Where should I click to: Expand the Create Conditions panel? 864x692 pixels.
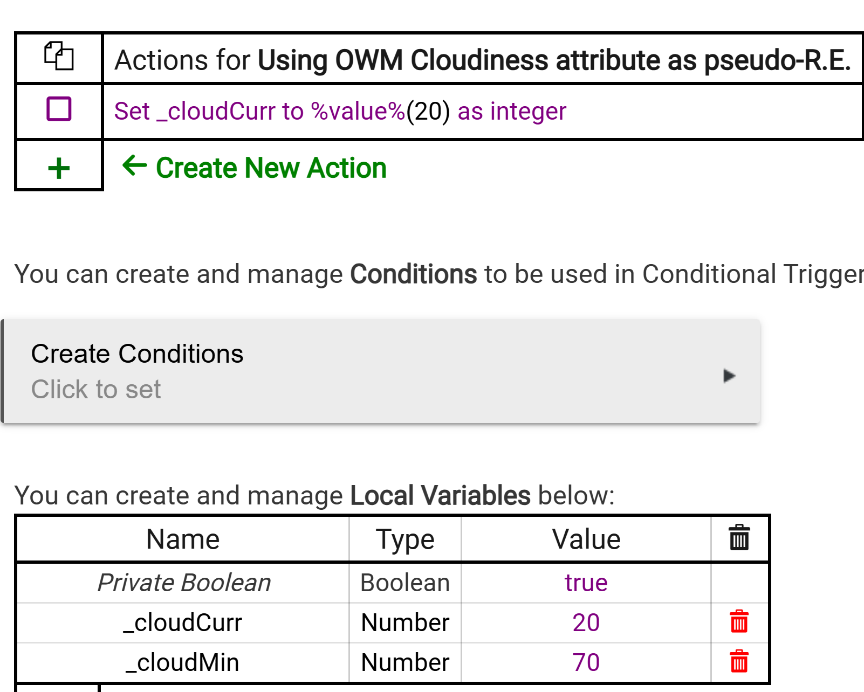[x=378, y=372]
